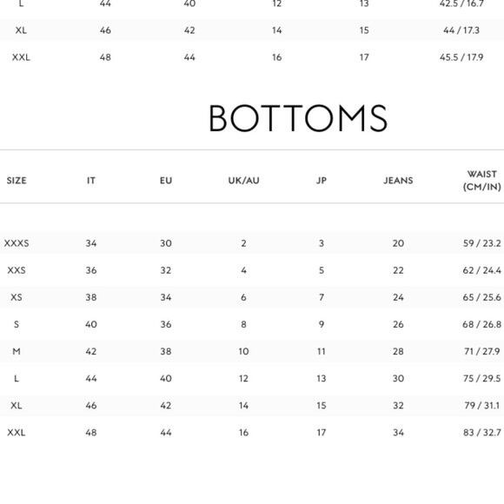Click jeans size 34 in XXL row
This screenshot has width=504, height=504.
(398, 433)
